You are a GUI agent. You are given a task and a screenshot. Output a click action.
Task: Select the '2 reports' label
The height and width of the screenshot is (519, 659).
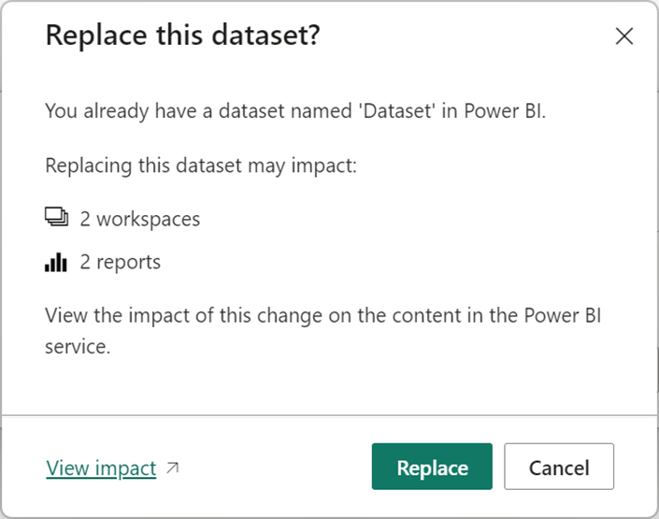120,263
